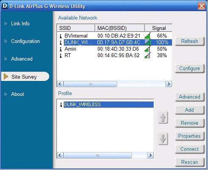Click the Configure button
This screenshot has height=170, width=208.
coord(190,69)
